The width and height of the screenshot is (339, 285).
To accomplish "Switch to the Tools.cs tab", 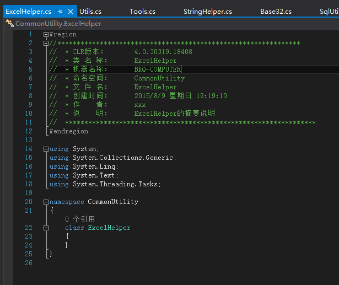I will [142, 11].
